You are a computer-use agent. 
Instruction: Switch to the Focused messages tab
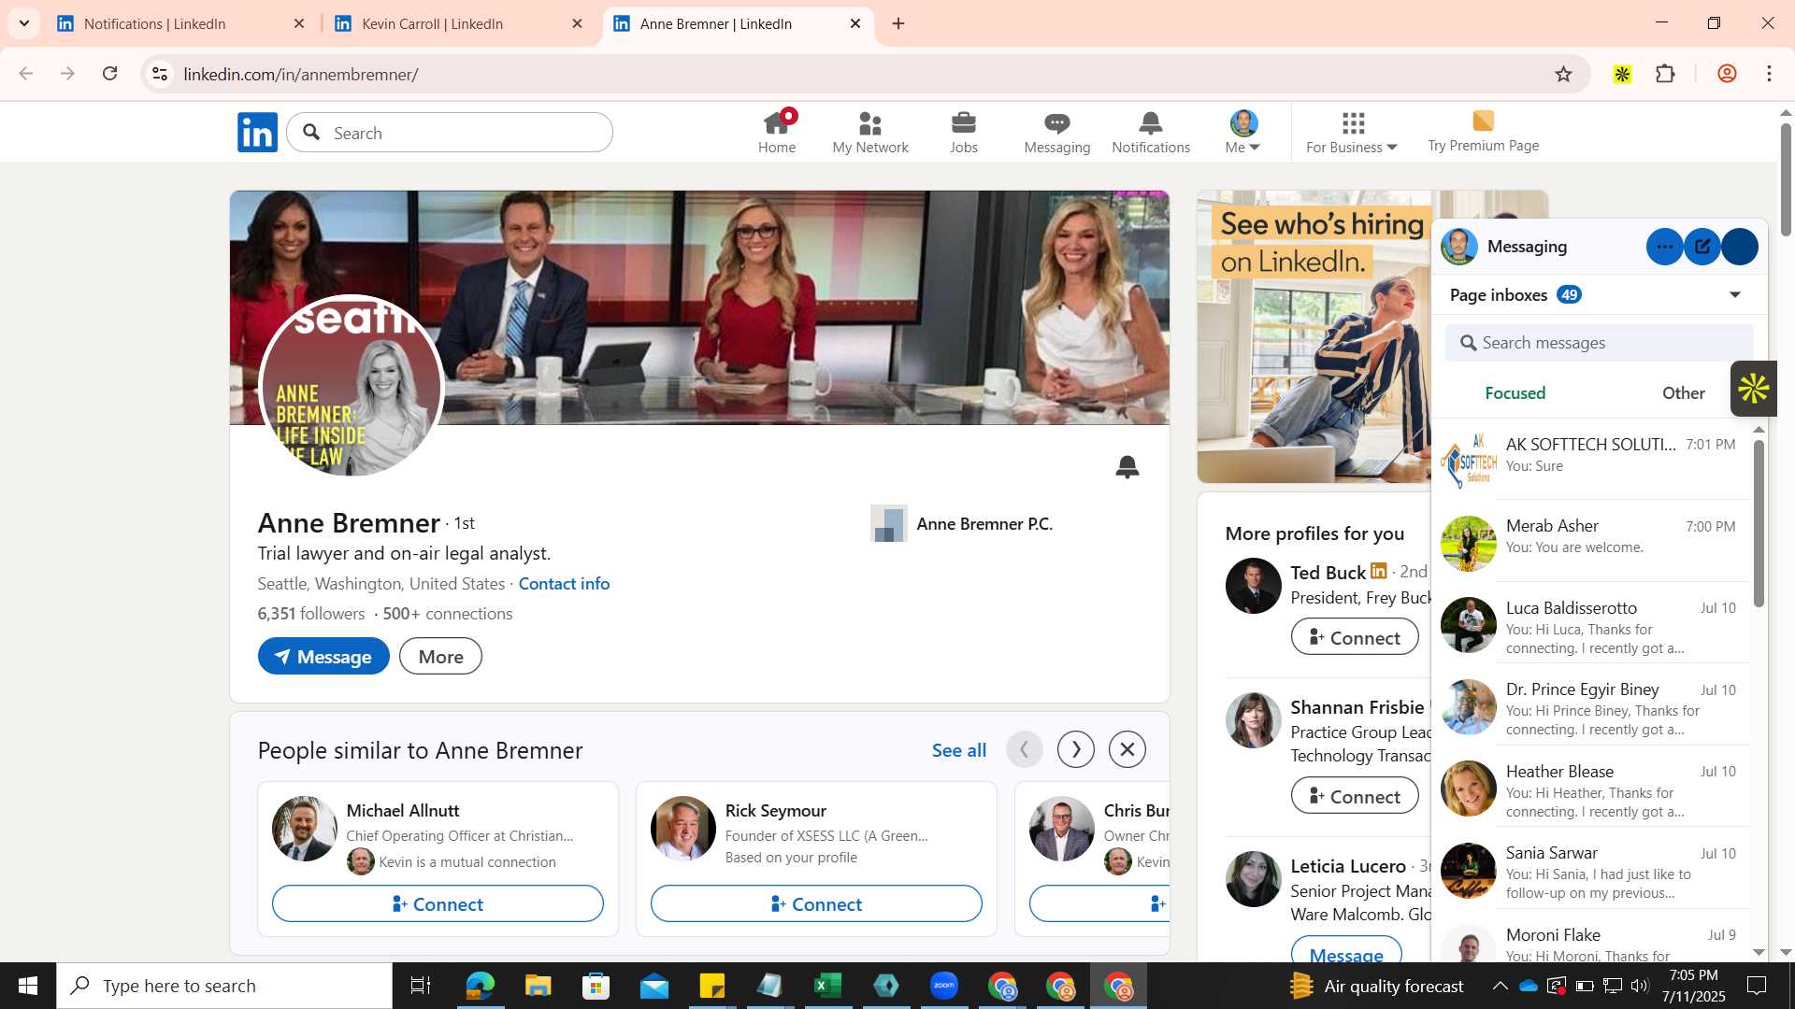[1515, 393]
